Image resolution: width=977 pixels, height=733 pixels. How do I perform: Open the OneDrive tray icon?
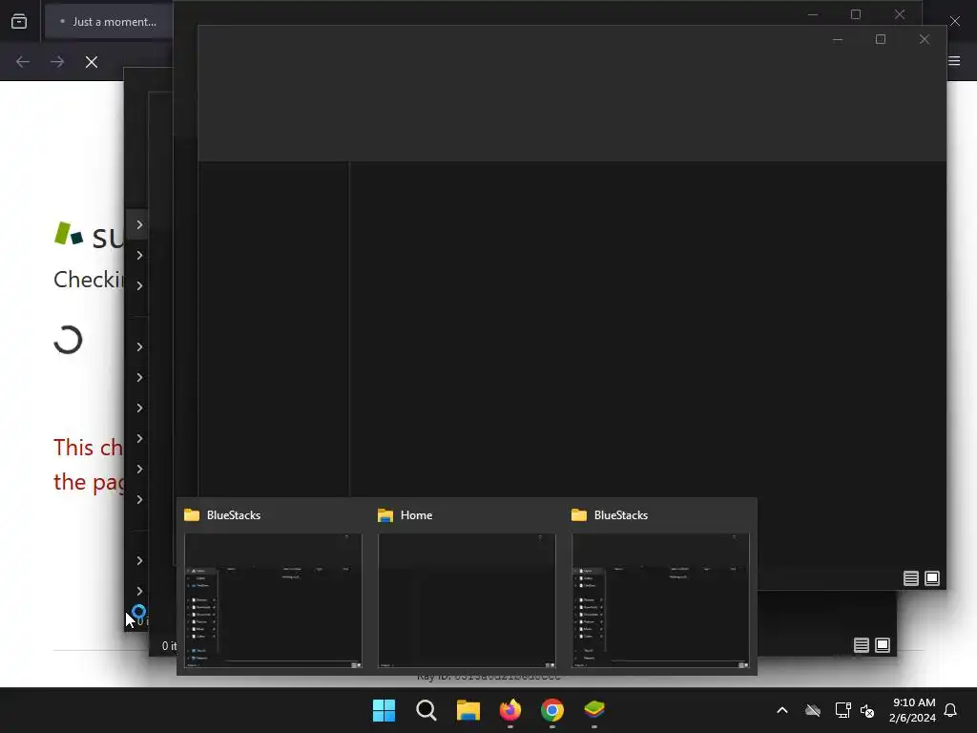[x=813, y=710]
